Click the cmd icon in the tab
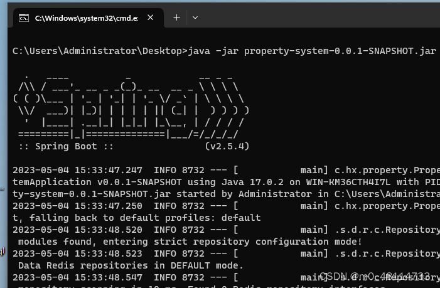 pyautogui.click(x=24, y=18)
